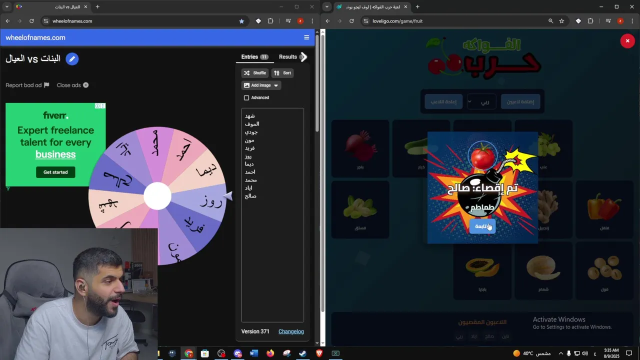Shuffle the wheel entries

[x=255, y=73]
